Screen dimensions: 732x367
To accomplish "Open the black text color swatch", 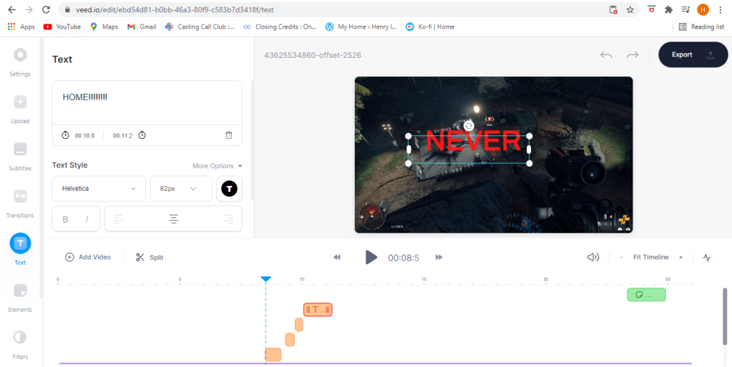I will [x=229, y=189].
